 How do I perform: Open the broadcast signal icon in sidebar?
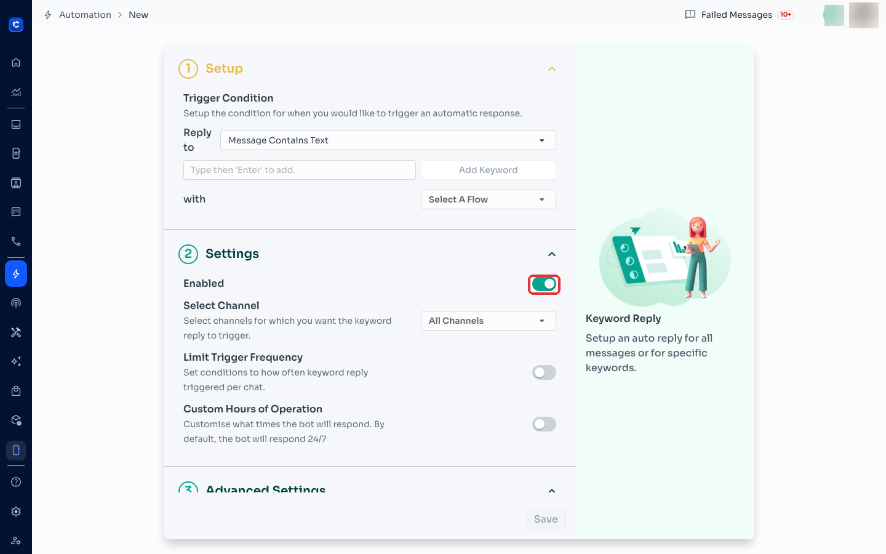[x=16, y=303]
